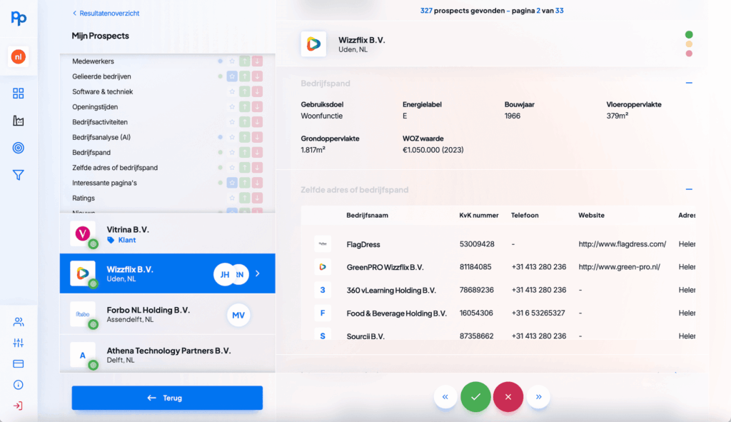Click the red logout icon
This screenshot has width=731, height=422.
click(x=19, y=406)
